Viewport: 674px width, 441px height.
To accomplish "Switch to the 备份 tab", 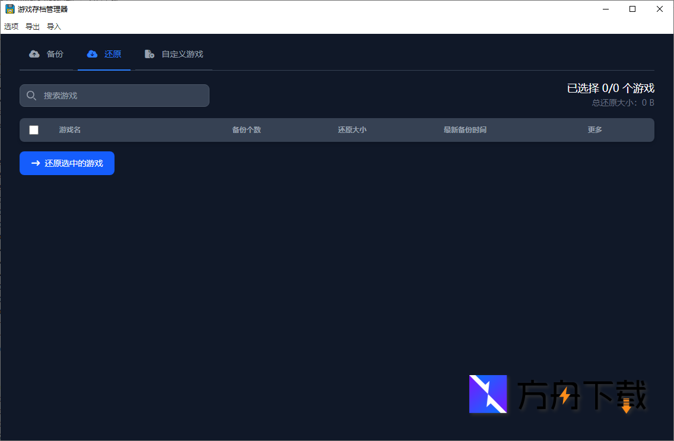I will point(47,53).
